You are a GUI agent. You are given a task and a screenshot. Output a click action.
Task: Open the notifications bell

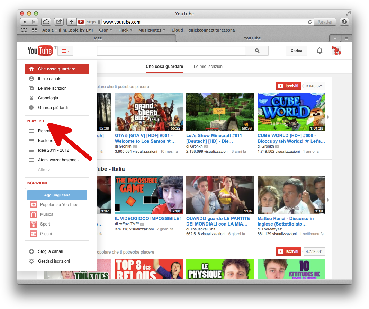[x=319, y=51]
